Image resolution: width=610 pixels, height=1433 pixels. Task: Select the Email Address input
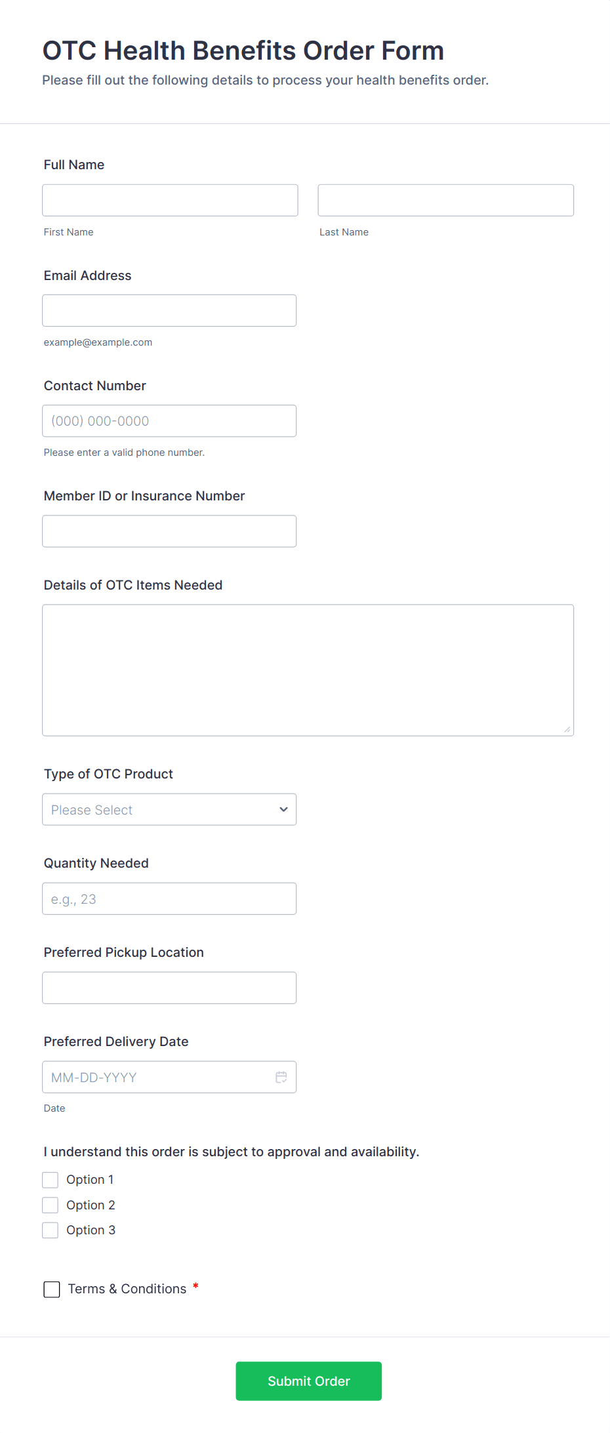point(169,310)
